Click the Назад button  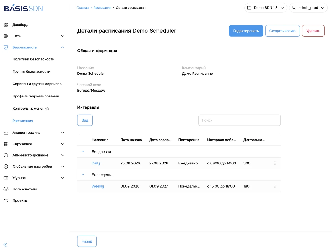[x=87, y=241]
